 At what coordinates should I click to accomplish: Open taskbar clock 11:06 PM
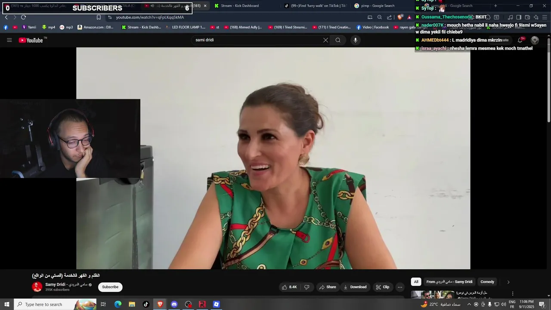[526, 304]
